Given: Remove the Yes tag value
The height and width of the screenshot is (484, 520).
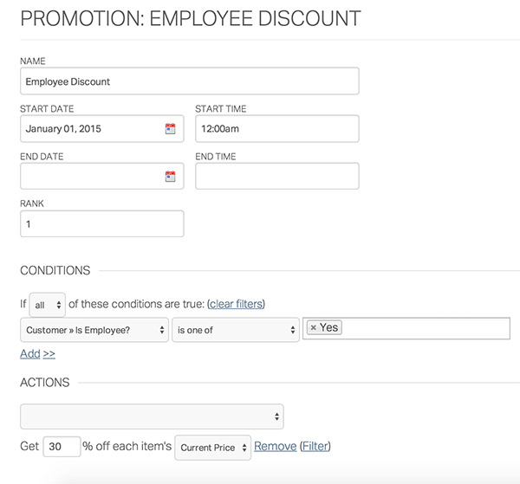Looking at the screenshot, I should (x=314, y=328).
